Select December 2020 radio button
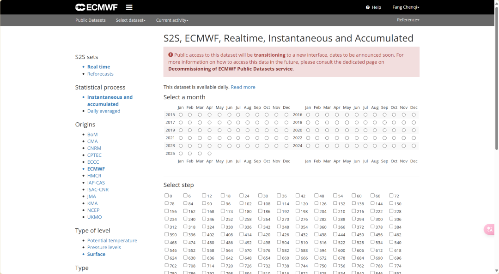 pos(414,131)
